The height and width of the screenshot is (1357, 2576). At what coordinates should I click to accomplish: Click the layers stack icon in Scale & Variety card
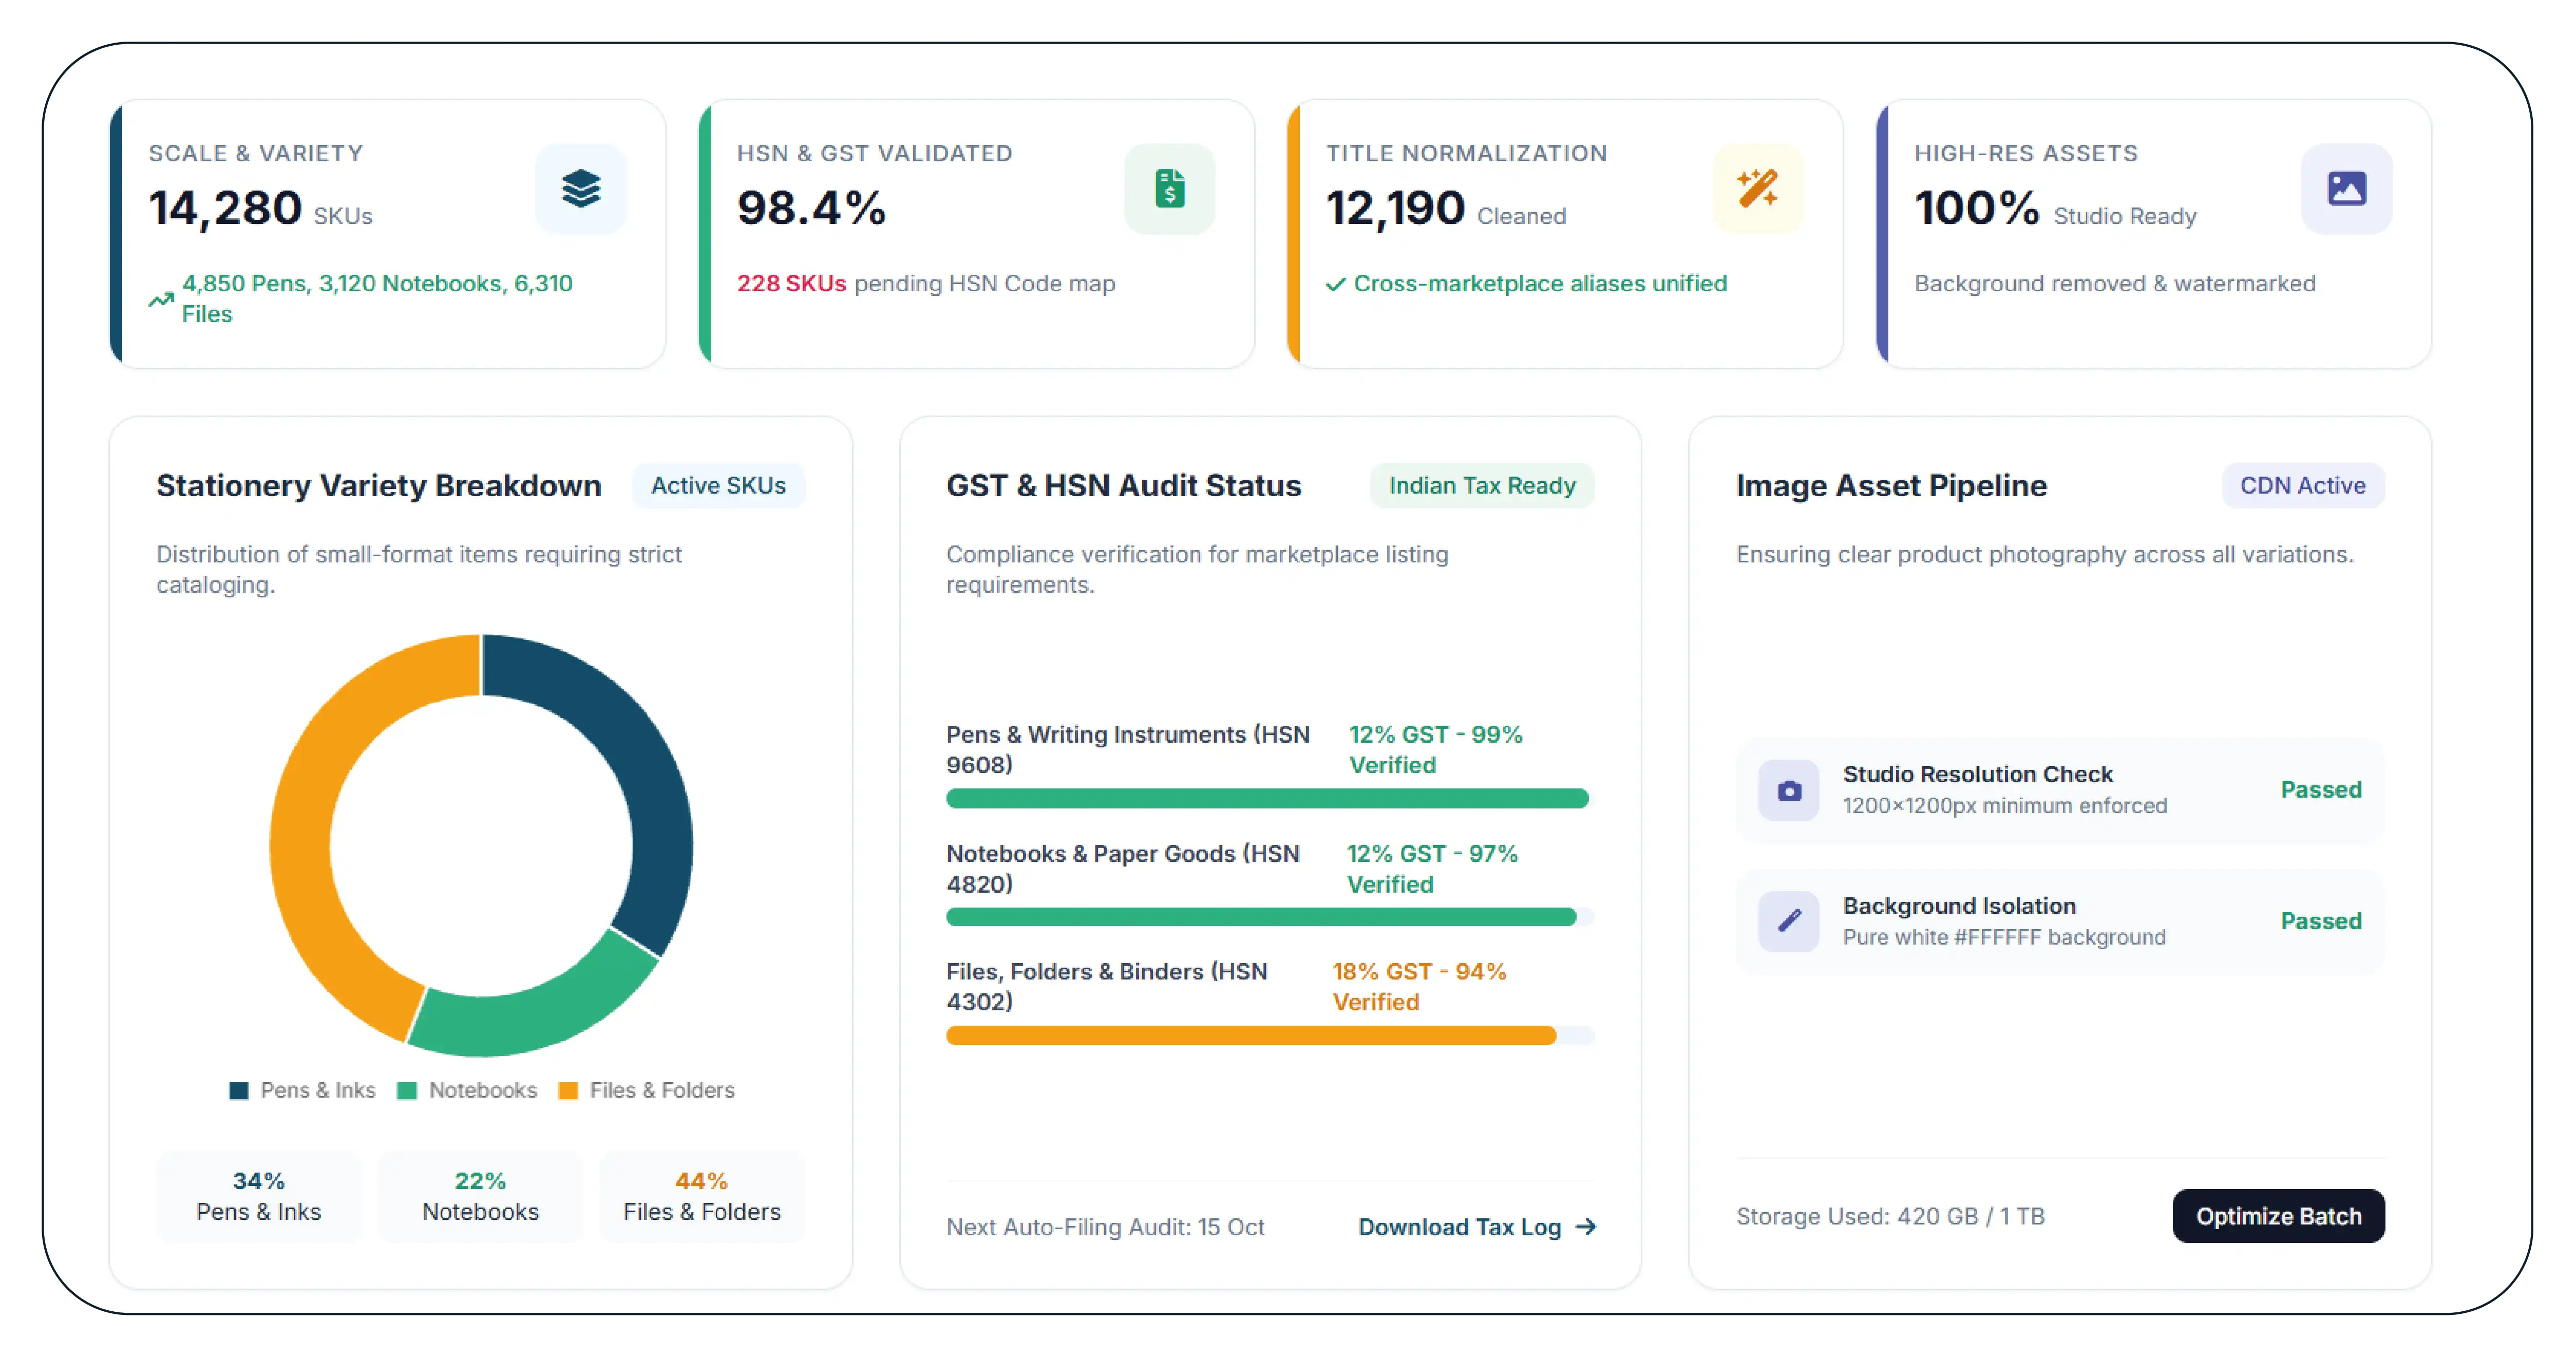click(580, 189)
